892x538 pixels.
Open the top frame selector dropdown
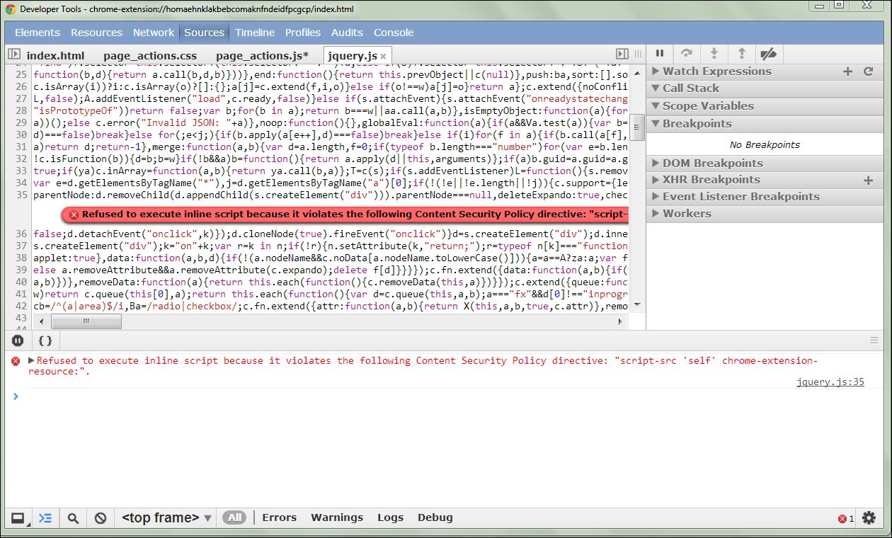tap(166, 518)
